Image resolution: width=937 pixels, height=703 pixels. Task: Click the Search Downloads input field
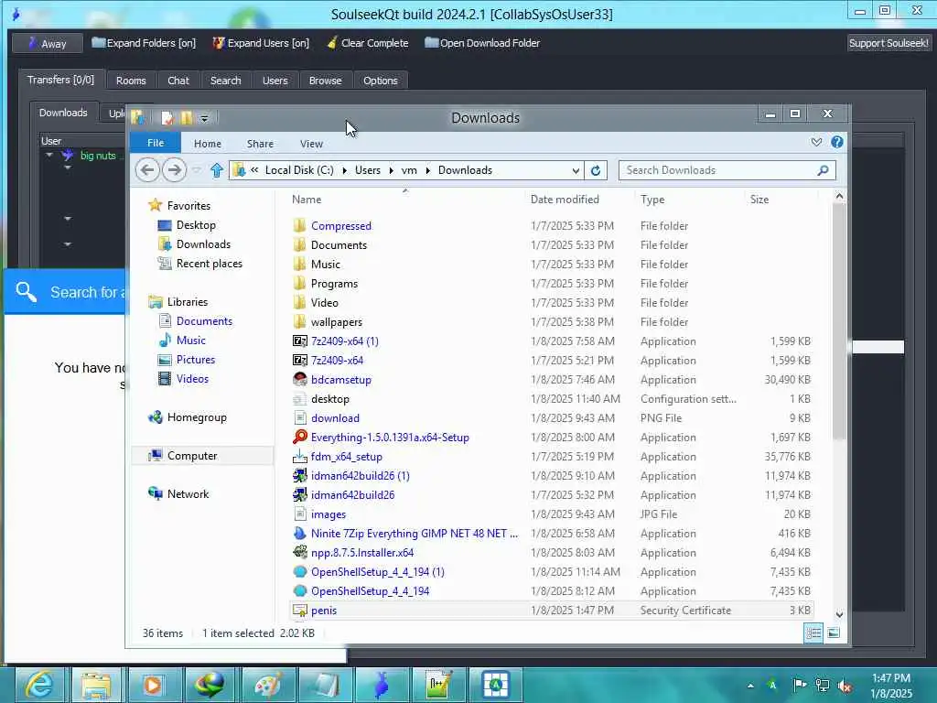click(727, 170)
